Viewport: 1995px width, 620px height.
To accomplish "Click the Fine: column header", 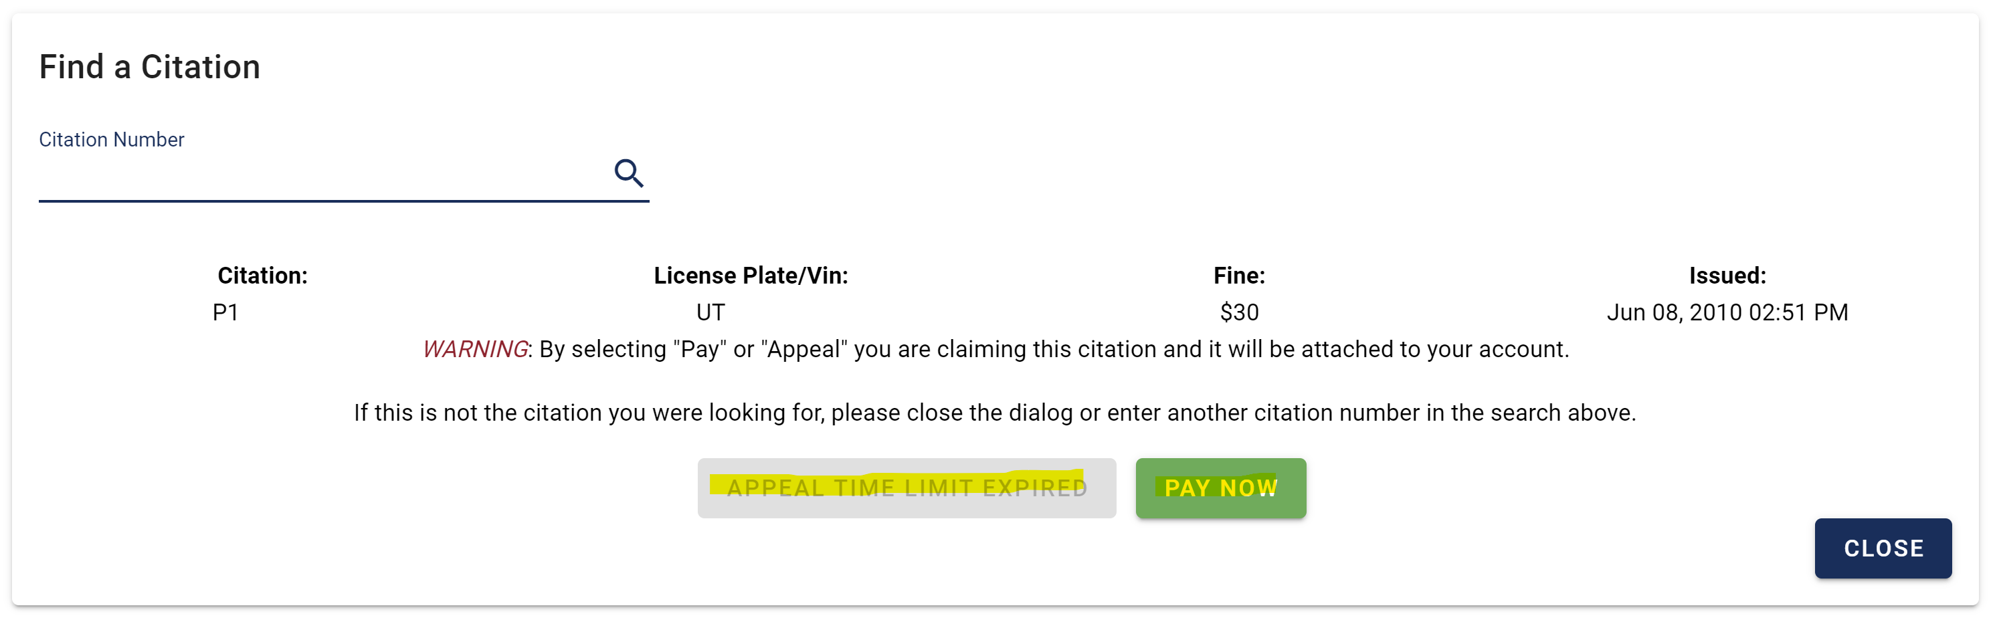I will click(x=1239, y=276).
